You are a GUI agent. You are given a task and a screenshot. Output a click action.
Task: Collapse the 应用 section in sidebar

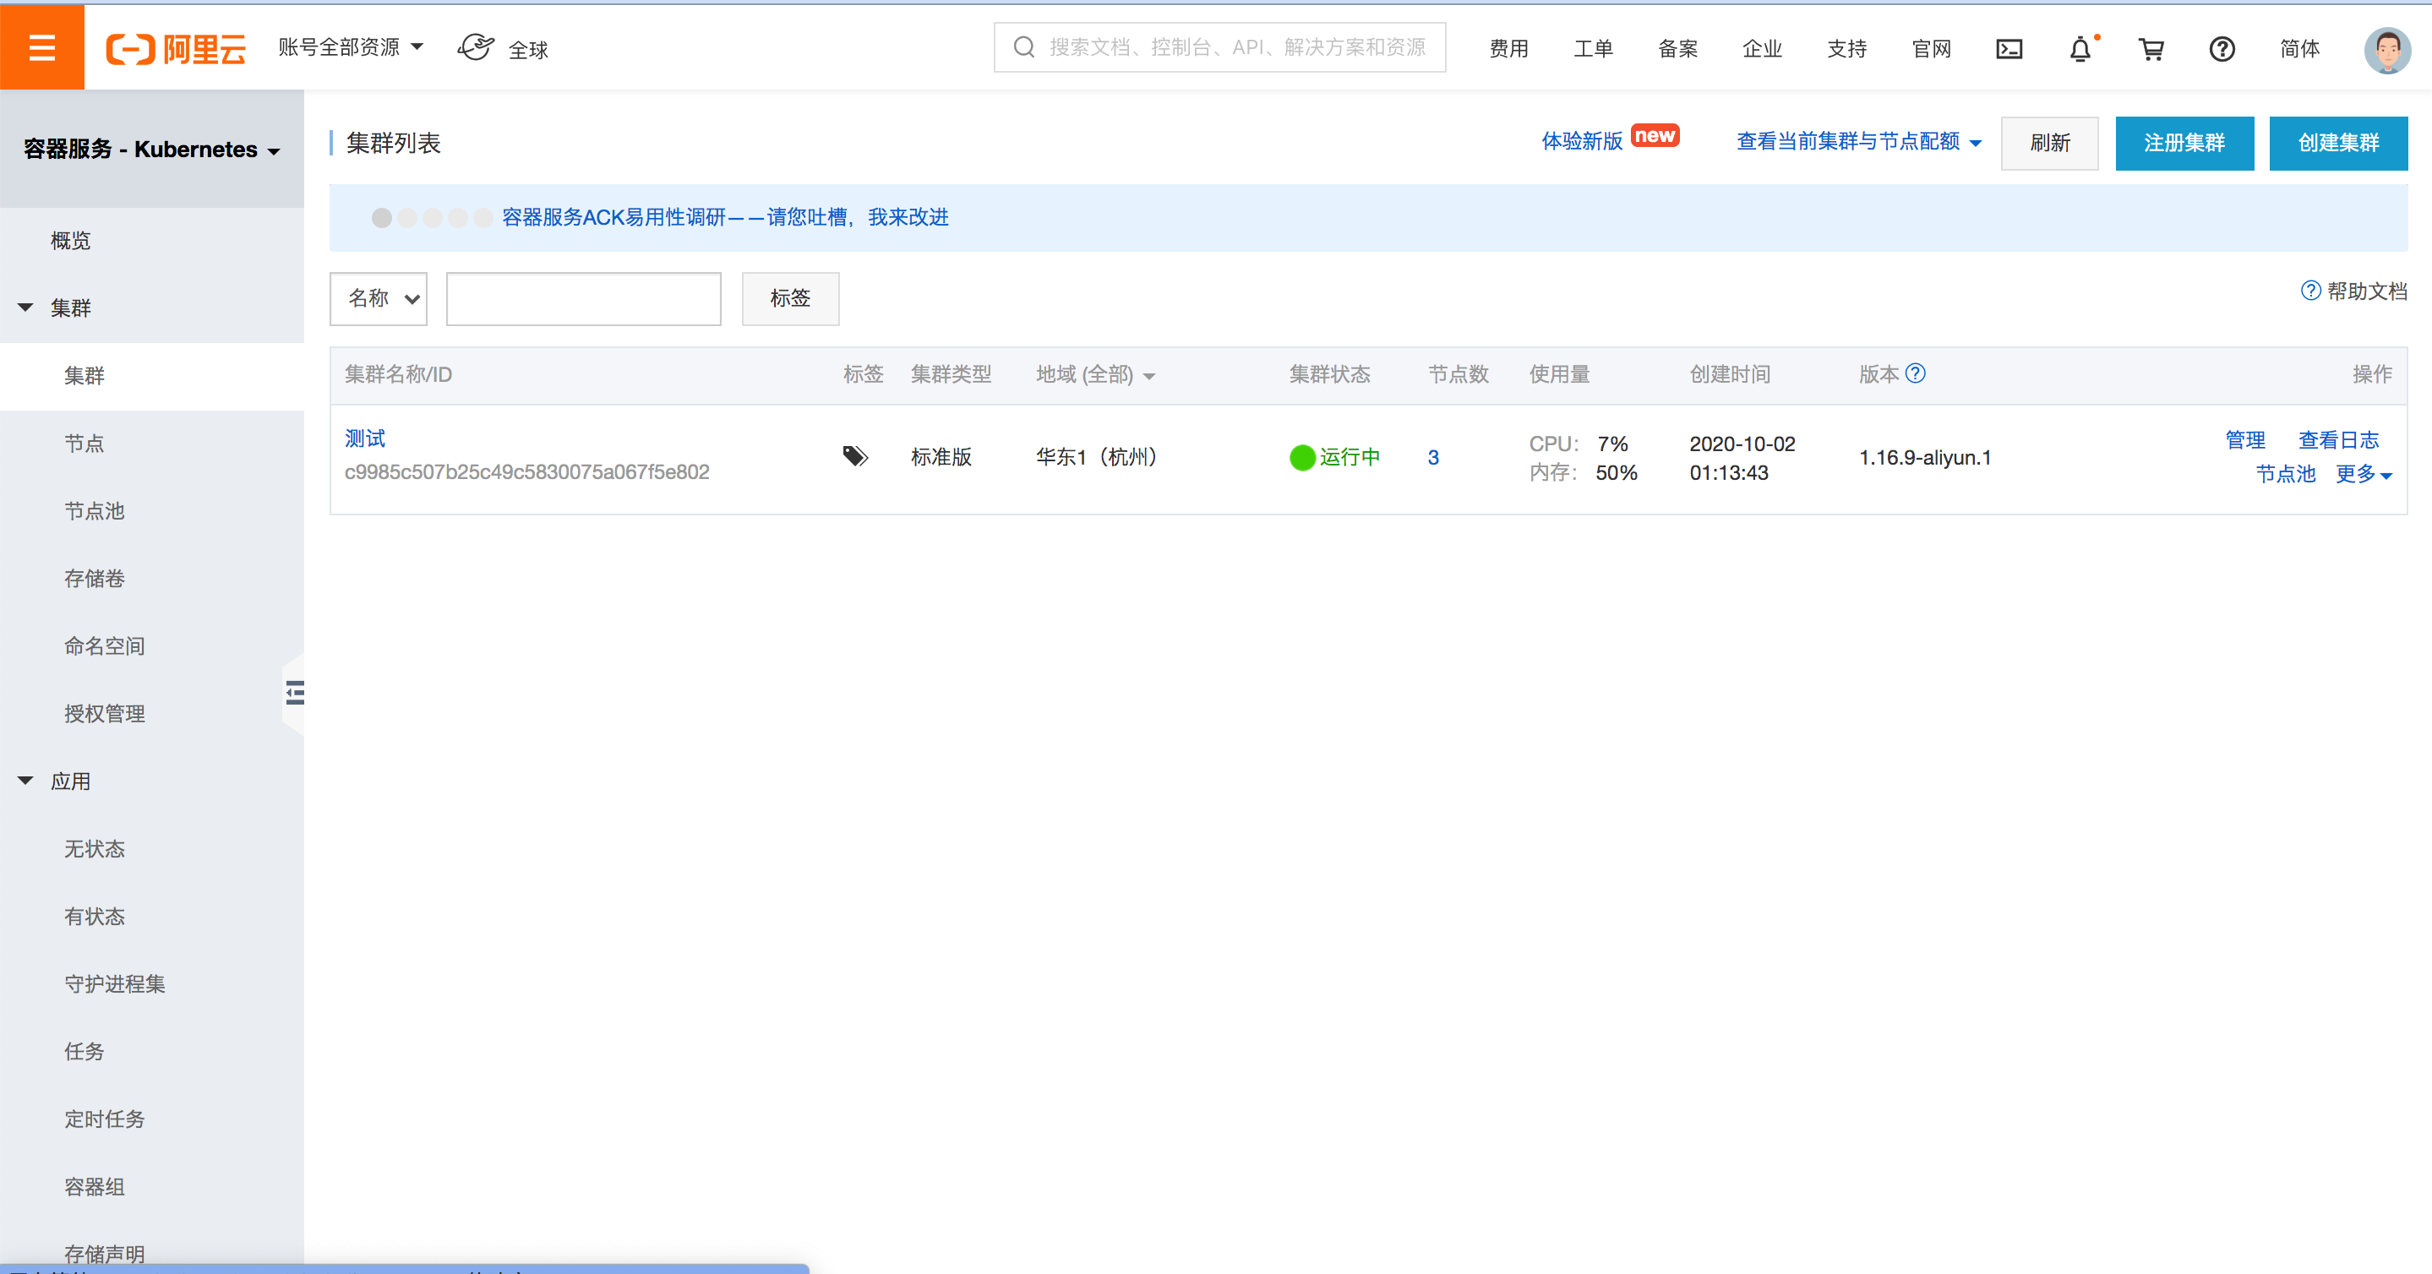25,781
